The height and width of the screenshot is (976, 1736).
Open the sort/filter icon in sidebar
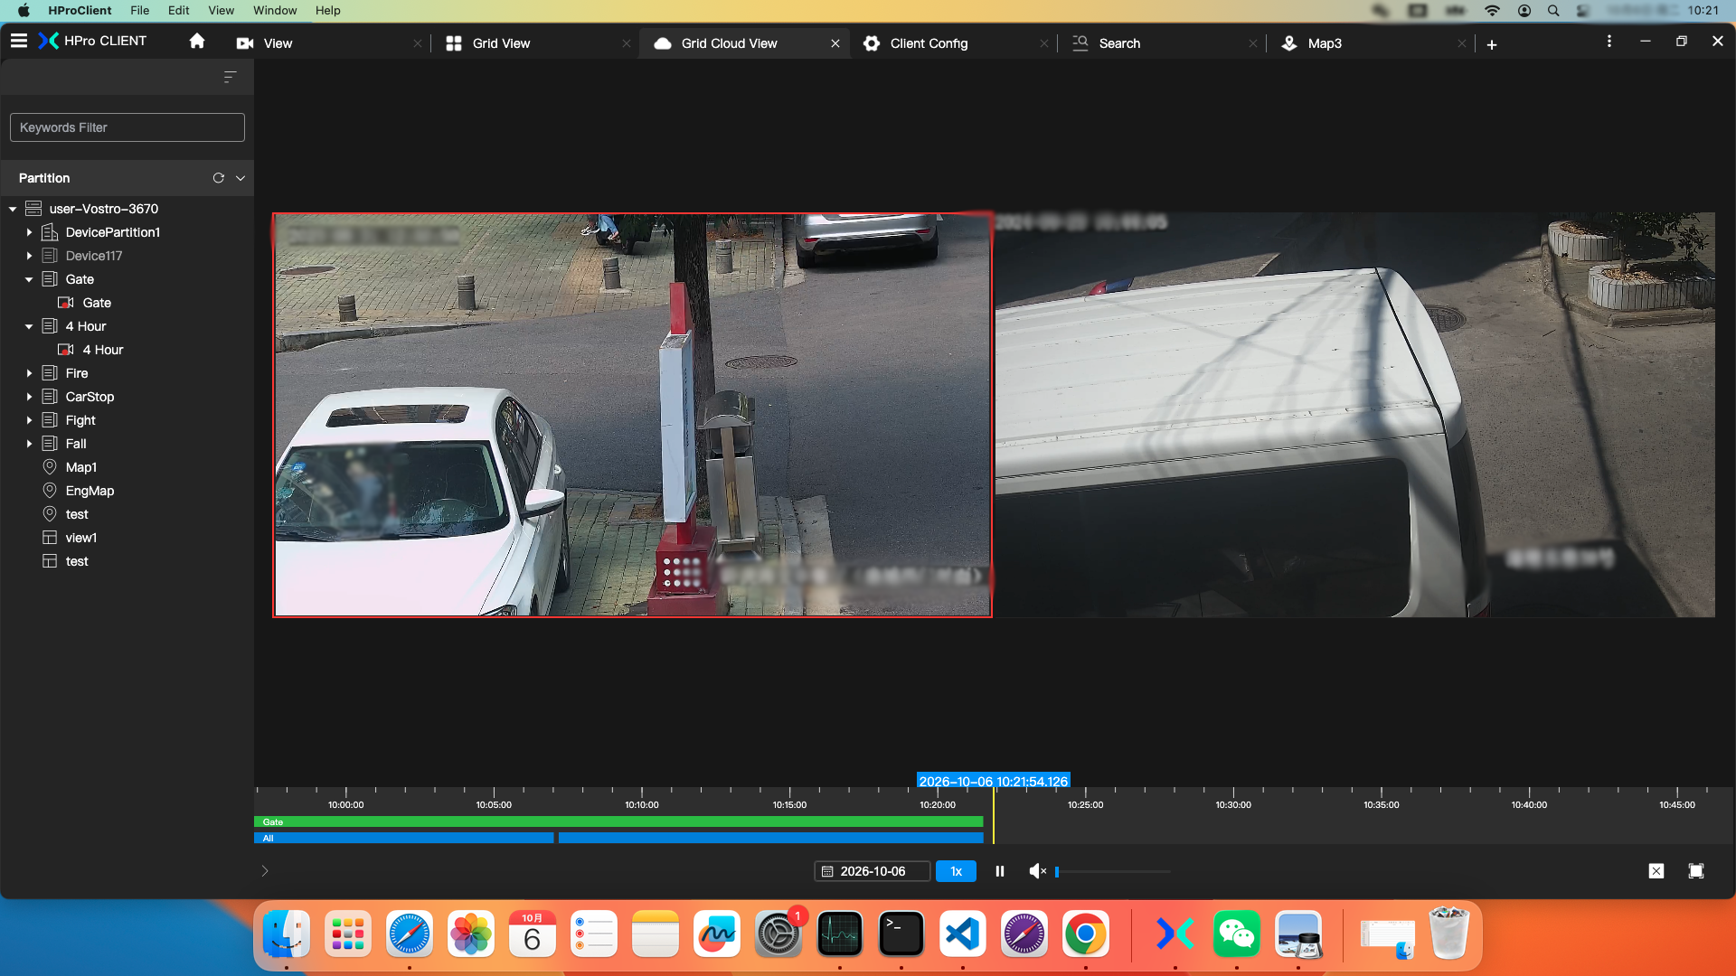pyautogui.click(x=230, y=77)
